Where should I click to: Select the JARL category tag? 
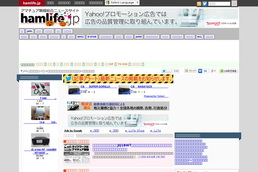point(30,31)
